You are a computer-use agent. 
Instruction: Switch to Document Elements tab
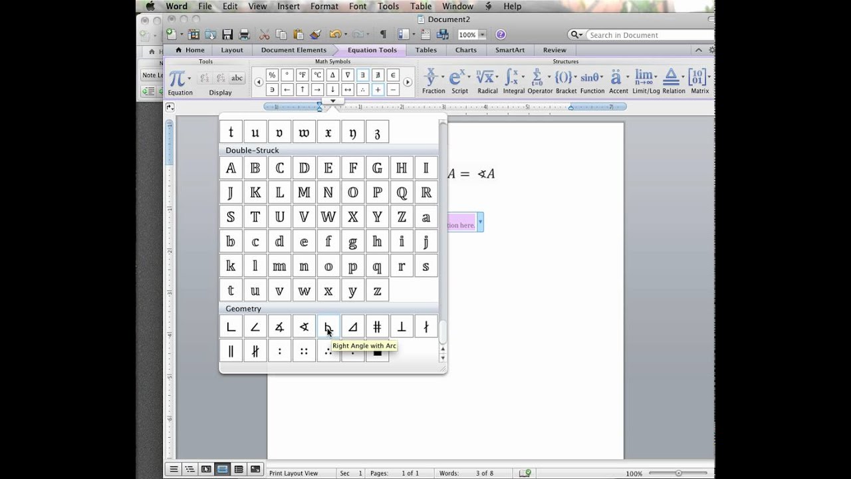tap(294, 50)
